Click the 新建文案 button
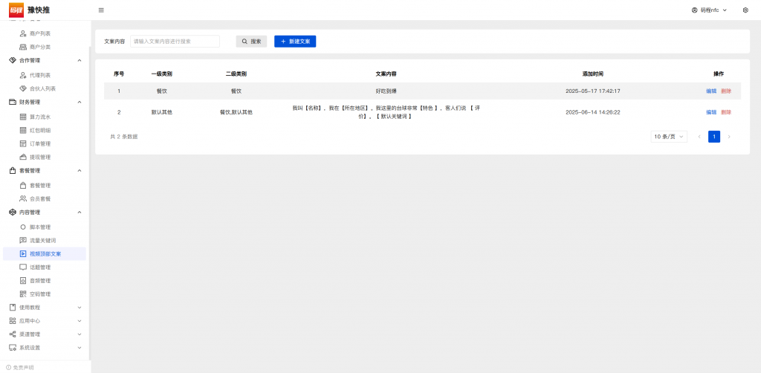 295,42
